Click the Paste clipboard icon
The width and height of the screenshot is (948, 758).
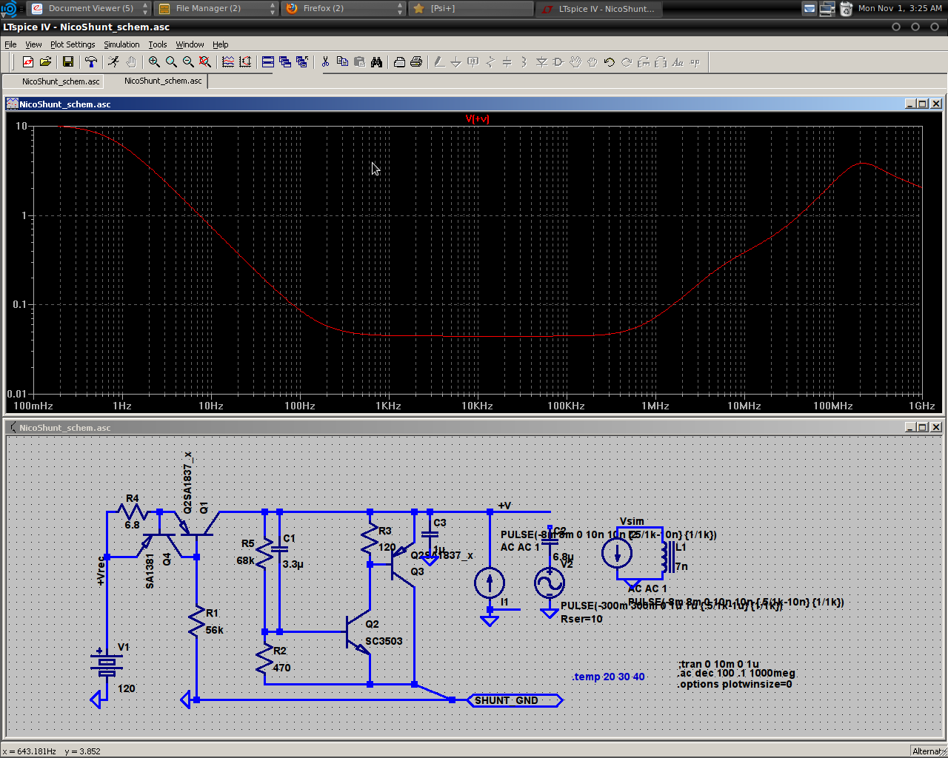(359, 62)
